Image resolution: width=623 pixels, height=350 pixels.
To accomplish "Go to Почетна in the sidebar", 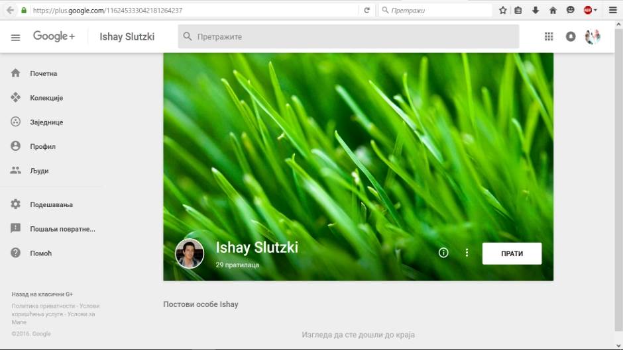I will pyautogui.click(x=43, y=73).
